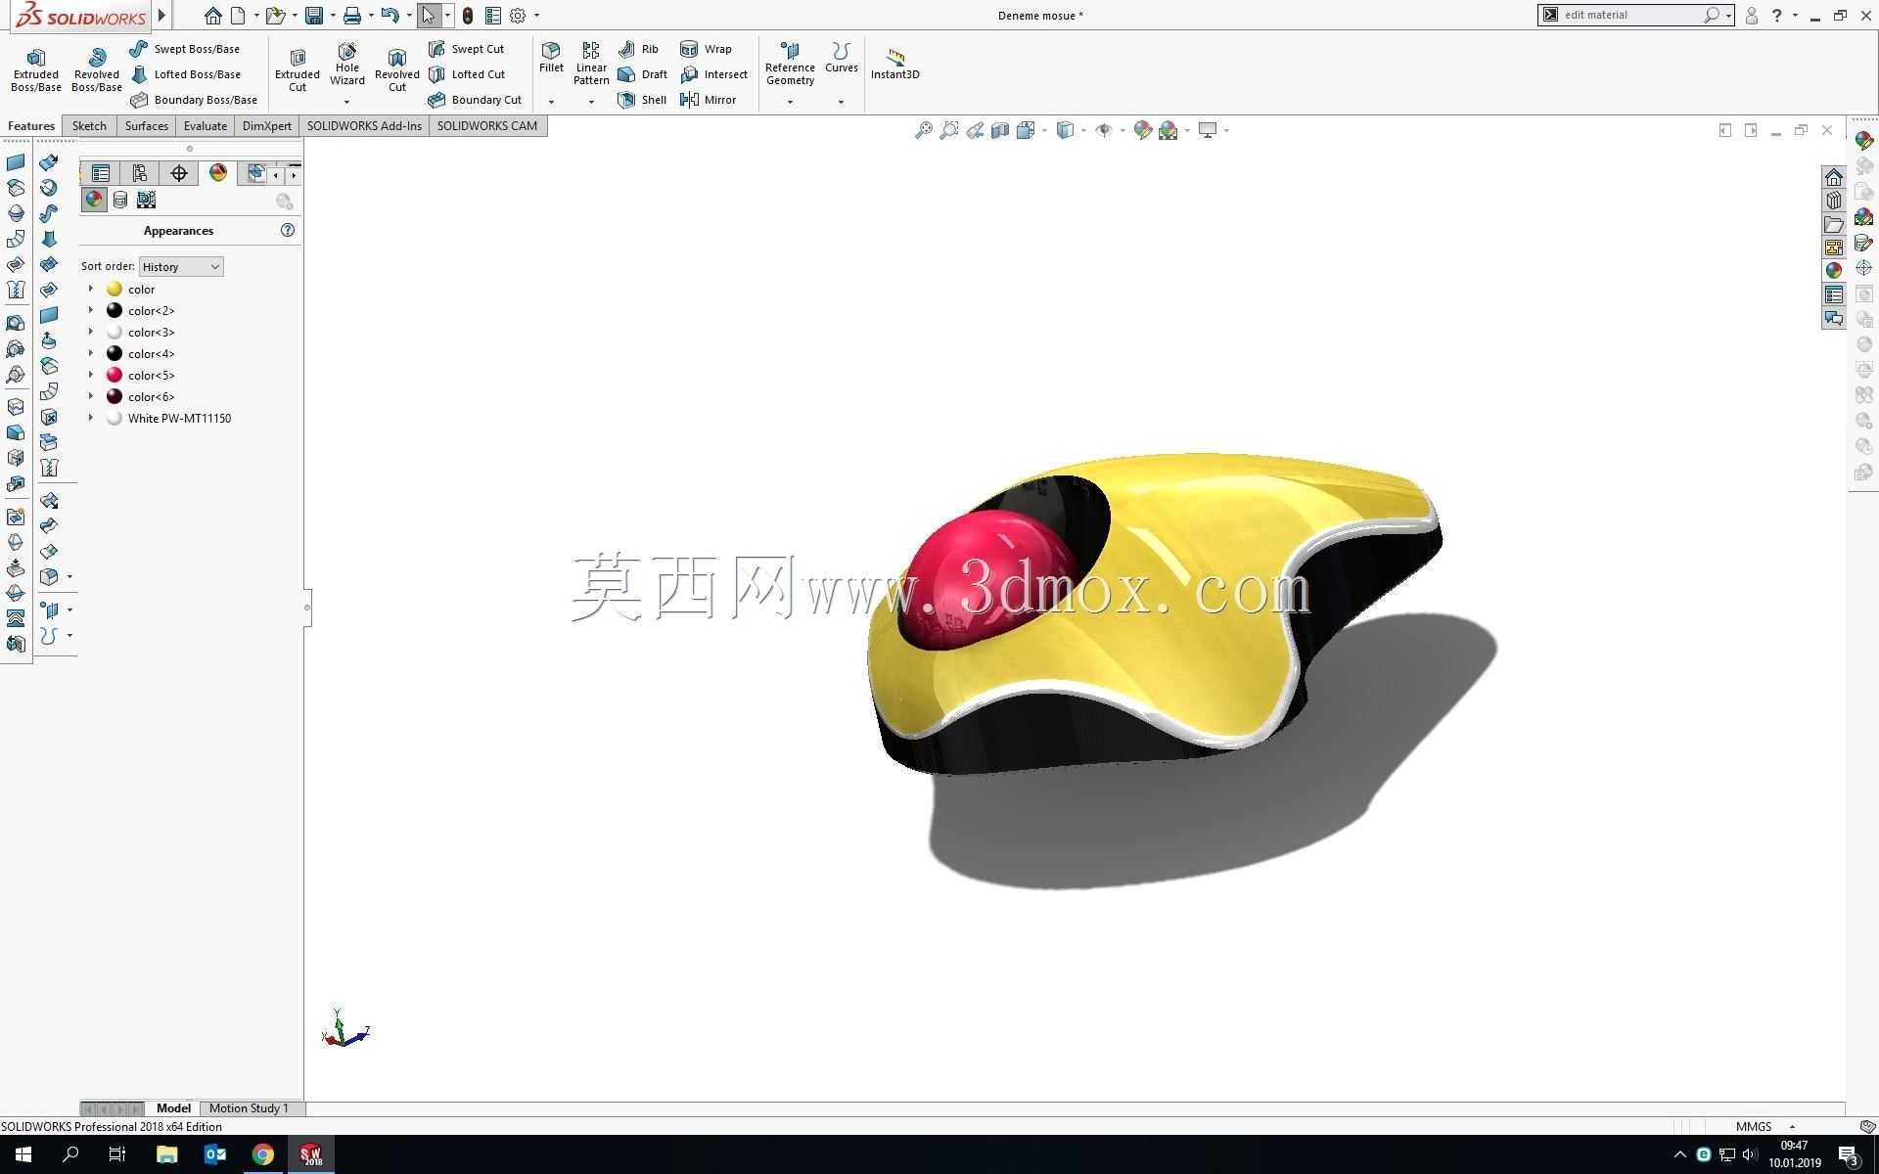Click the Model tab at bottom
1879x1174 pixels.
pyautogui.click(x=173, y=1108)
